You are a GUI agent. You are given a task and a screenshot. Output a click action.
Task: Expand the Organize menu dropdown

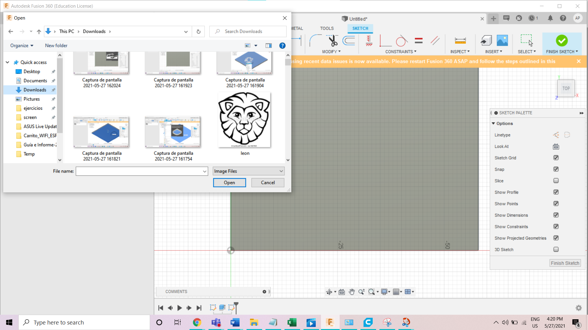tap(21, 46)
